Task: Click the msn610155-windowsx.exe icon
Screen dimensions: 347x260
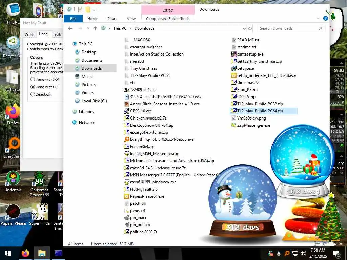Action: pos(127,182)
